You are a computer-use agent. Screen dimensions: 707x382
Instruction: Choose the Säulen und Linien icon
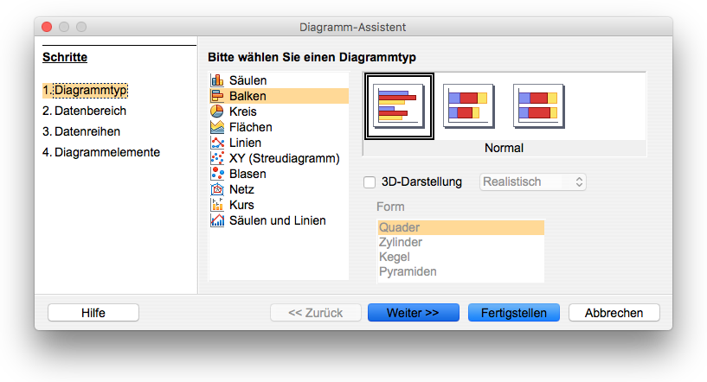tap(217, 220)
